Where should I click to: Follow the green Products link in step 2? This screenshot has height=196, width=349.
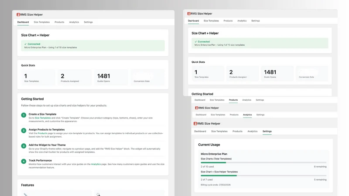[42, 133]
